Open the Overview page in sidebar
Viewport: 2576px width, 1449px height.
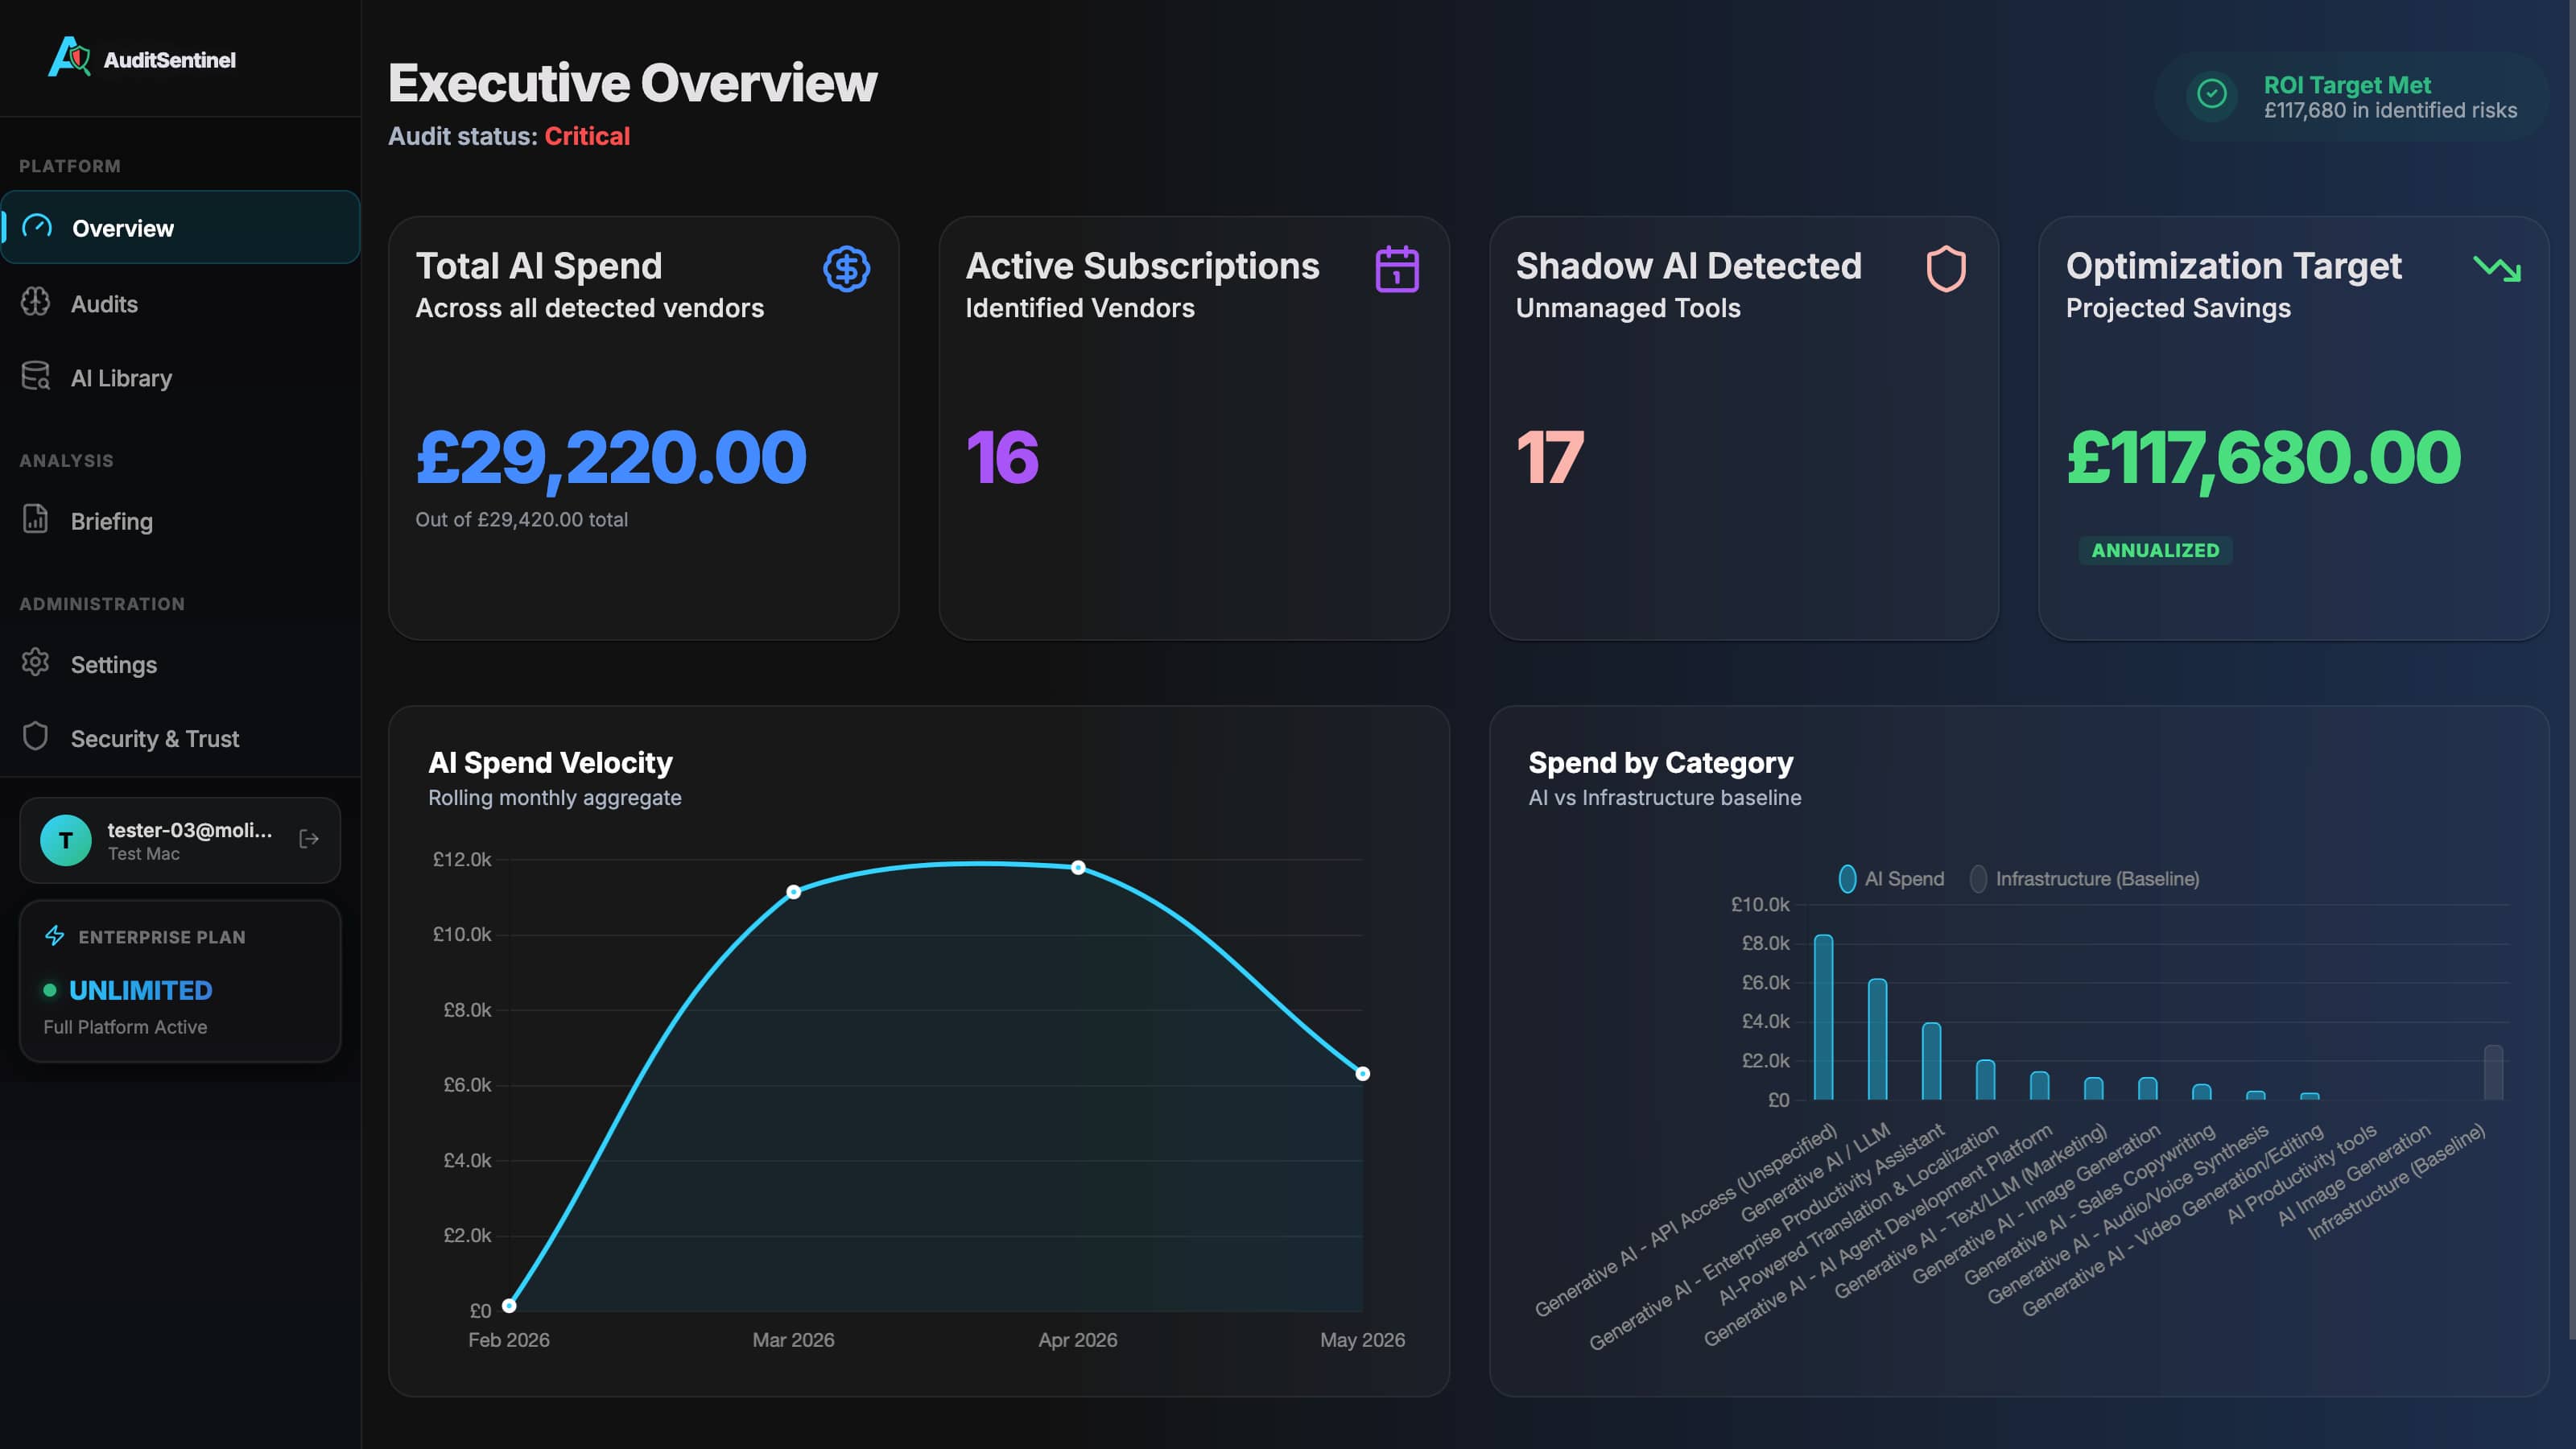point(180,227)
